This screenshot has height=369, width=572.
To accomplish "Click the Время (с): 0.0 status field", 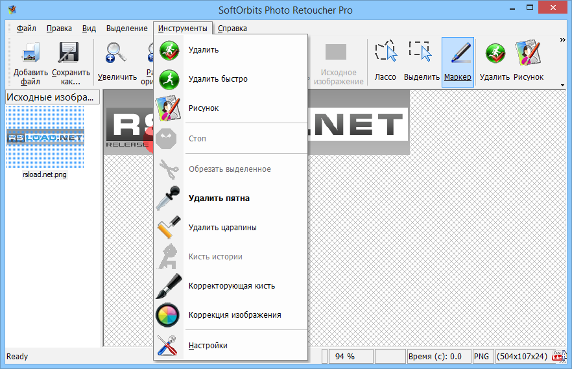I will click(x=439, y=356).
